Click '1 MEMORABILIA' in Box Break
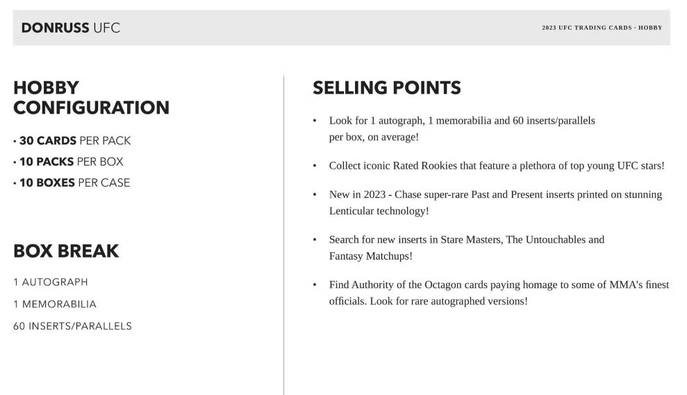 click(55, 304)
